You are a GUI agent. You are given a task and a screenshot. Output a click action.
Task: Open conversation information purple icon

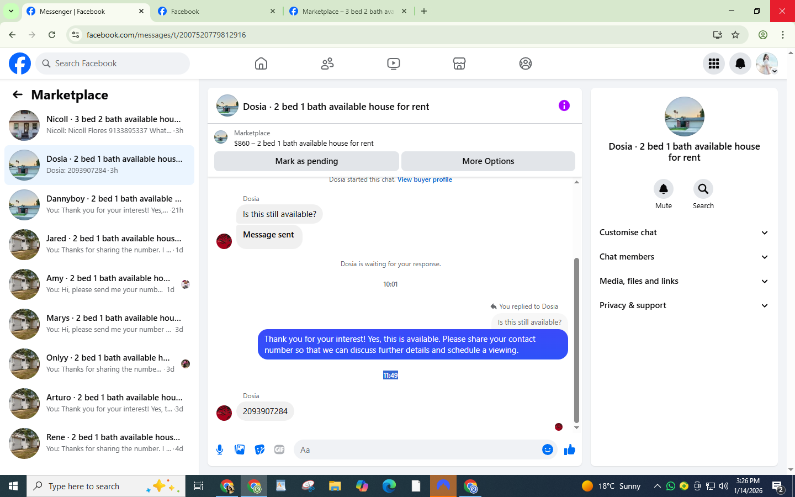[564, 105]
